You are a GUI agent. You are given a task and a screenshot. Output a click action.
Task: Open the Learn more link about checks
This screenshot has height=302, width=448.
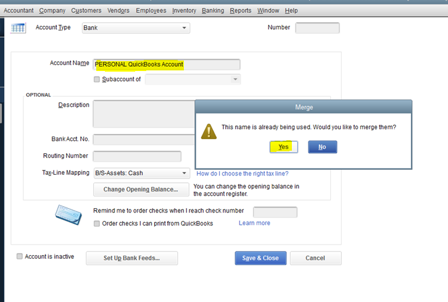(x=254, y=223)
